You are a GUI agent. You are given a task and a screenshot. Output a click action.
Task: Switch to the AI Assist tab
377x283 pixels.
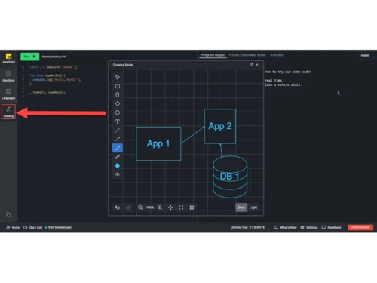pyautogui.click(x=277, y=55)
